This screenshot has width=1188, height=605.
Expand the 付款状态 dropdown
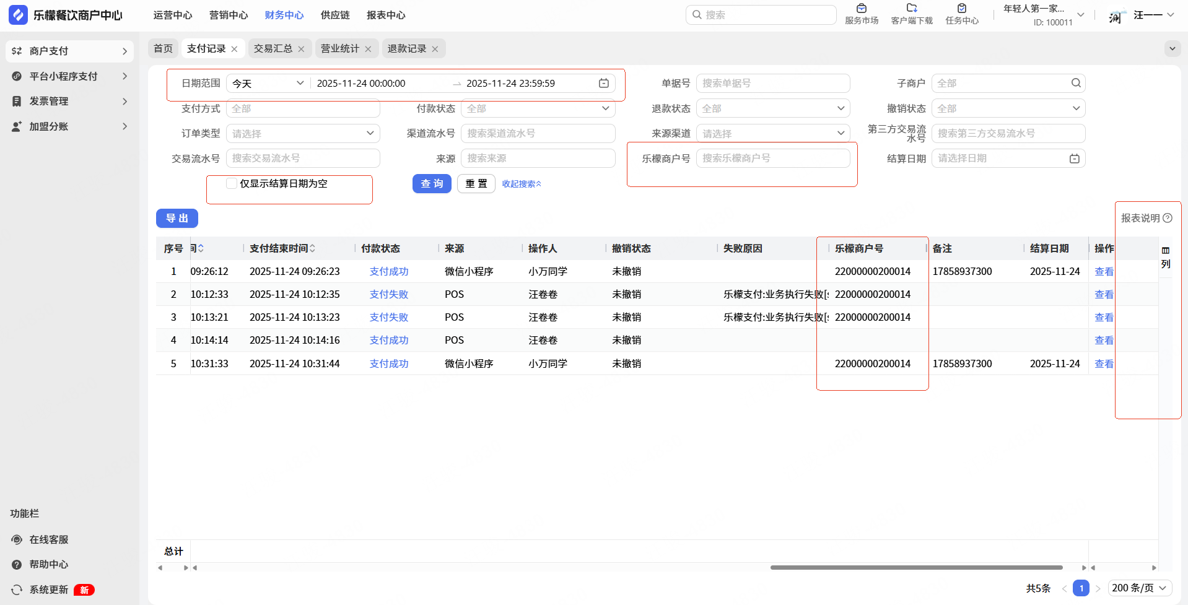(538, 108)
